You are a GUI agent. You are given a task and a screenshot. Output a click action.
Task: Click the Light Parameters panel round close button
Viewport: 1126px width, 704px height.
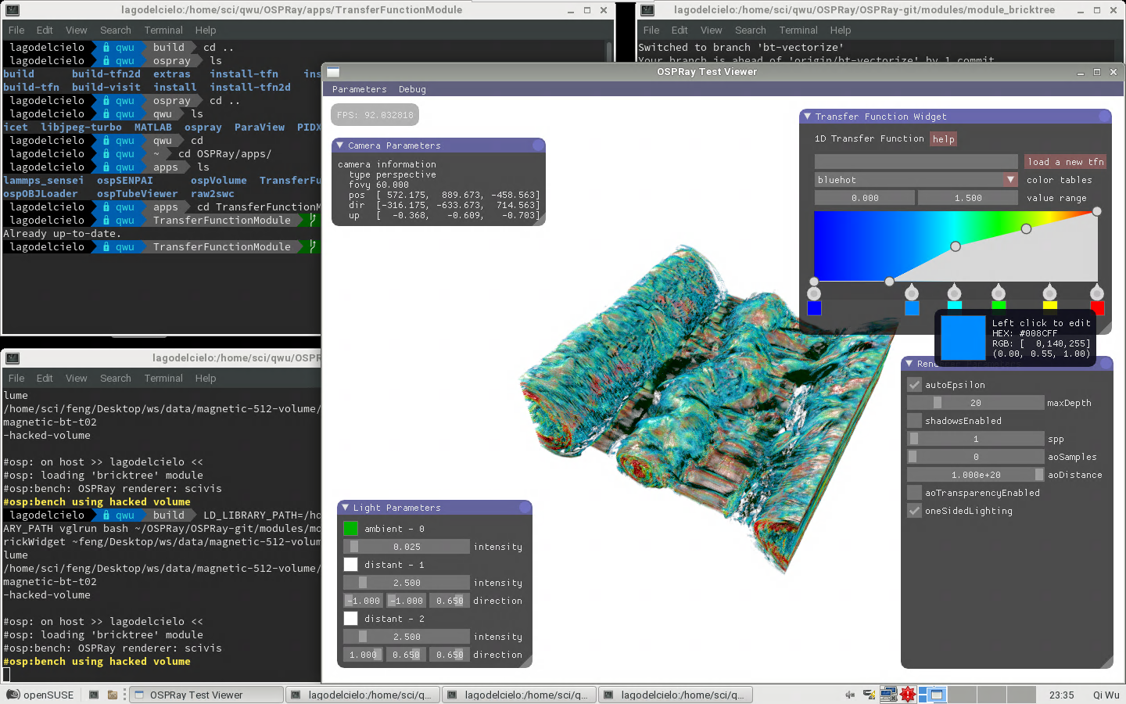pyautogui.click(x=525, y=508)
